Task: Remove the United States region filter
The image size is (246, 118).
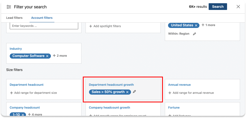Action: pyautogui.click(x=196, y=25)
